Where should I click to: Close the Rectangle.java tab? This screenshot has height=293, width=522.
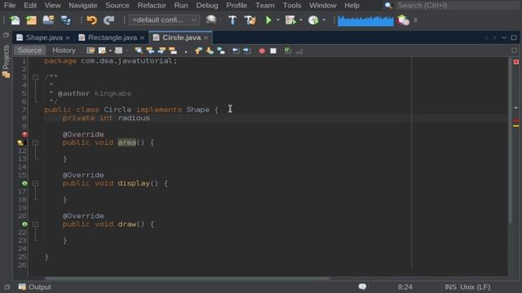(142, 38)
